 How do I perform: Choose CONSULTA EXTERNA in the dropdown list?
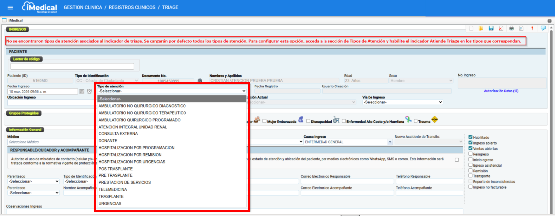[119, 133]
